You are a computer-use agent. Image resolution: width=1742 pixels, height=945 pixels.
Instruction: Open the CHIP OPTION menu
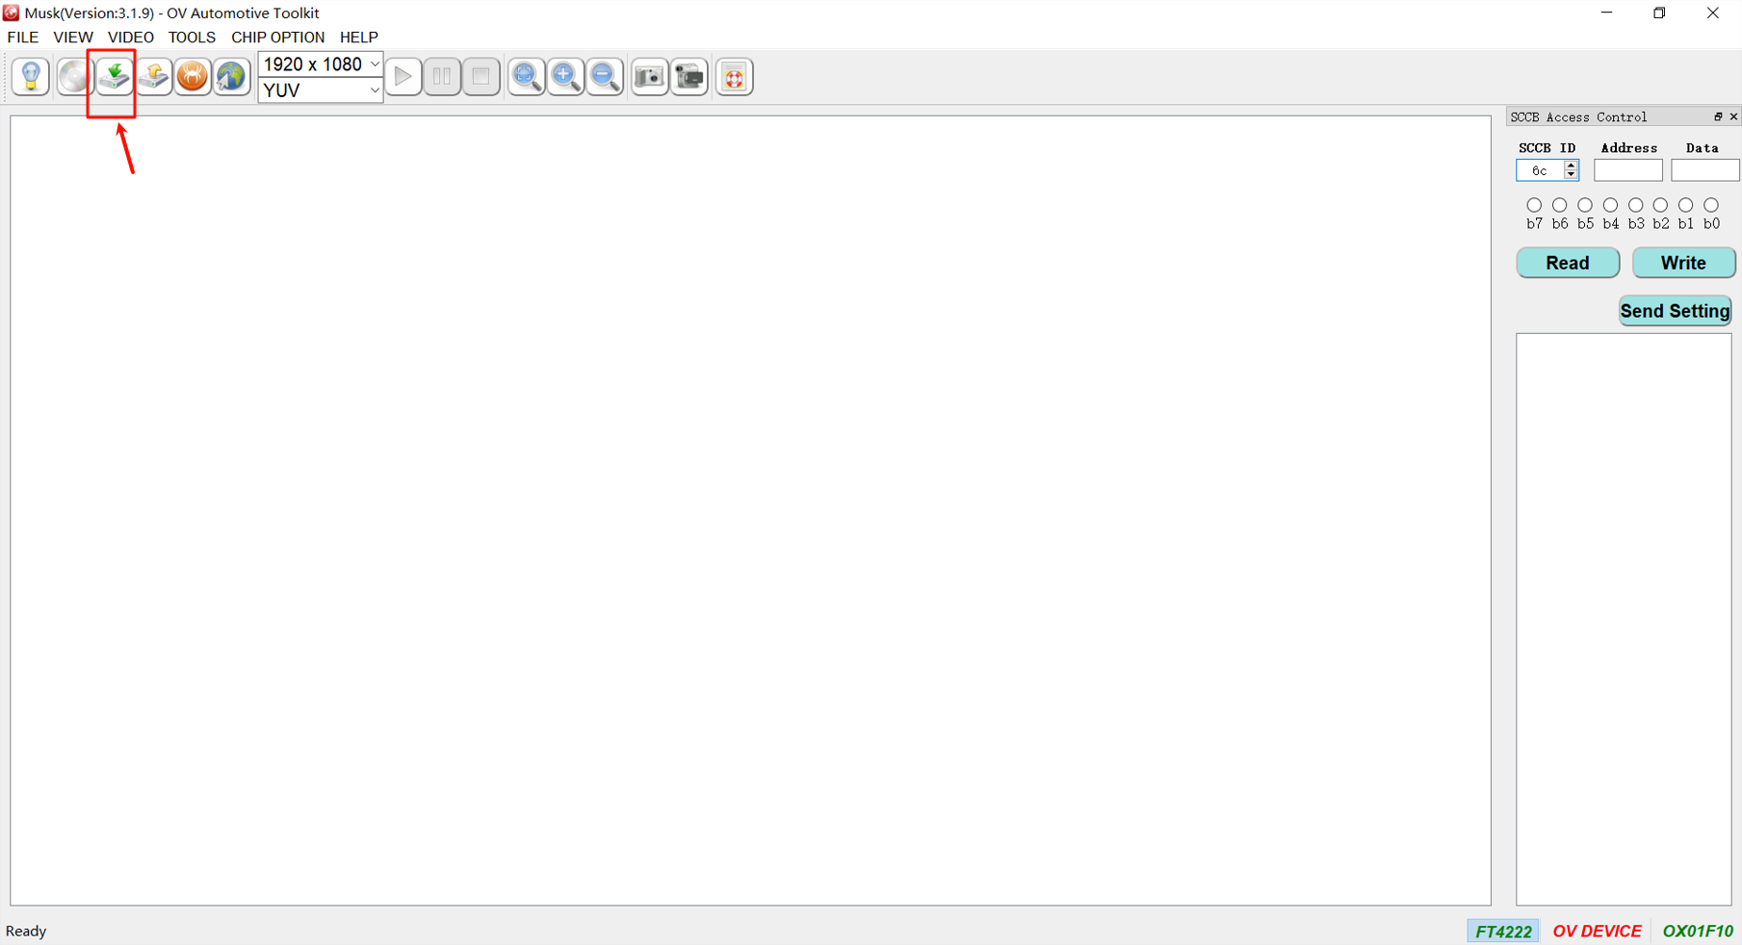click(x=277, y=38)
